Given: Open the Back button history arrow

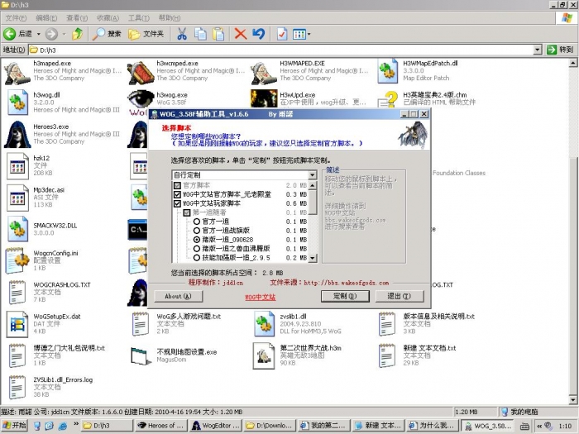Looking at the screenshot, I should [x=38, y=34].
